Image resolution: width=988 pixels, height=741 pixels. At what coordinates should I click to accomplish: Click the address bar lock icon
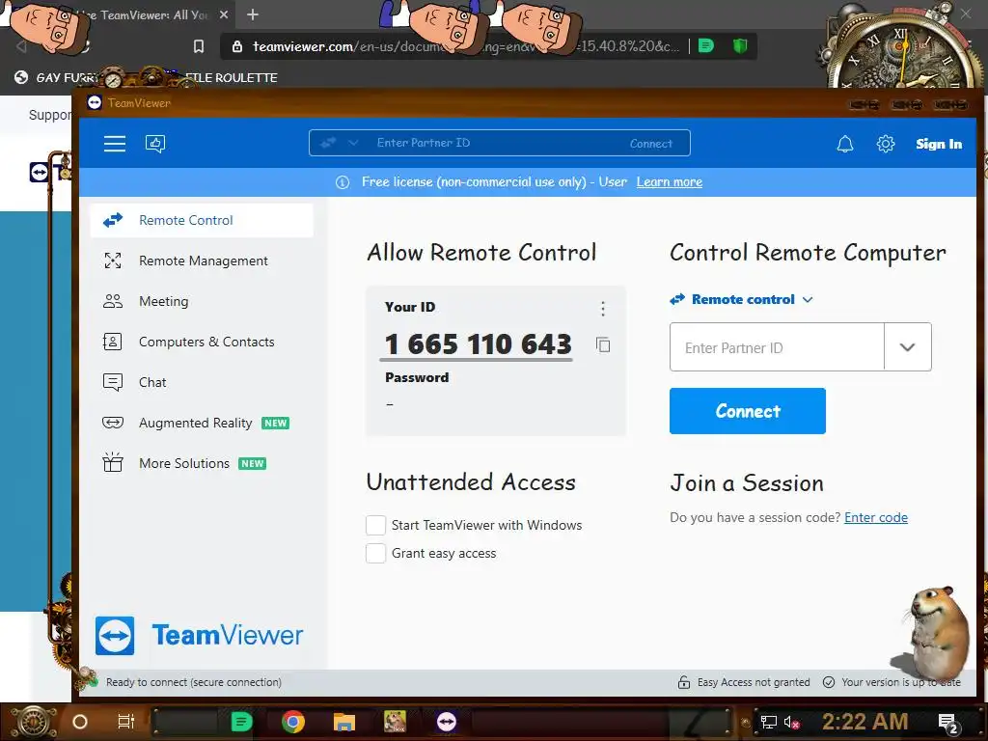(237, 46)
